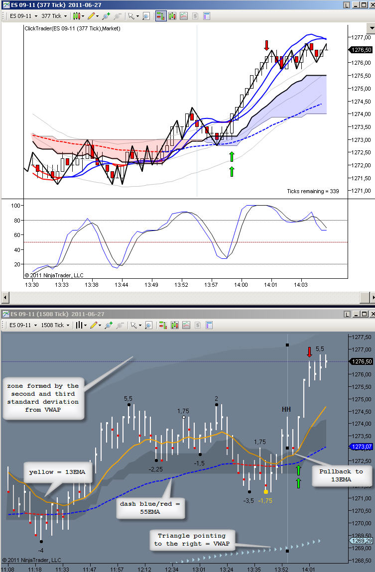The height and width of the screenshot is (572, 375).
Task: Click the NinjaTrader window icon of 377 Tick chart
Action: click(6, 5)
